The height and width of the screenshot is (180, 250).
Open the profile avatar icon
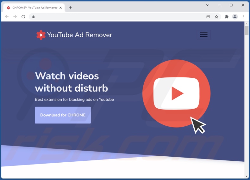coord(235,17)
